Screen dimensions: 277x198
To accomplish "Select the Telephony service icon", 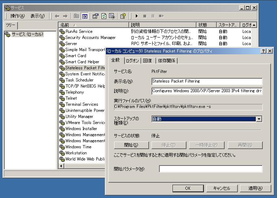I will (62, 92).
